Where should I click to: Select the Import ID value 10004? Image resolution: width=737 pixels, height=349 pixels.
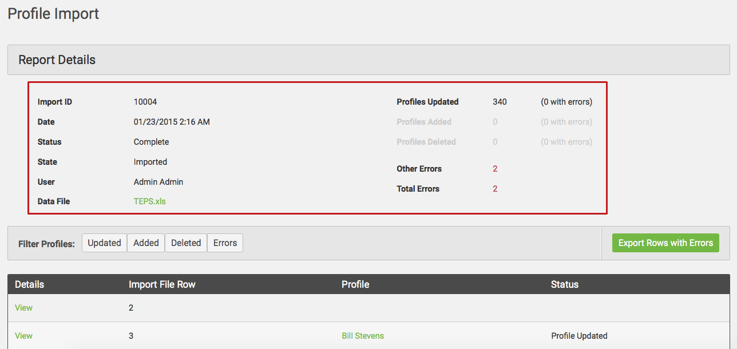click(x=145, y=102)
